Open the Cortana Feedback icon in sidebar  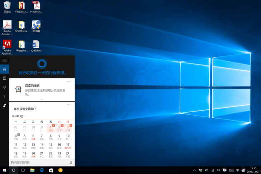5,106
